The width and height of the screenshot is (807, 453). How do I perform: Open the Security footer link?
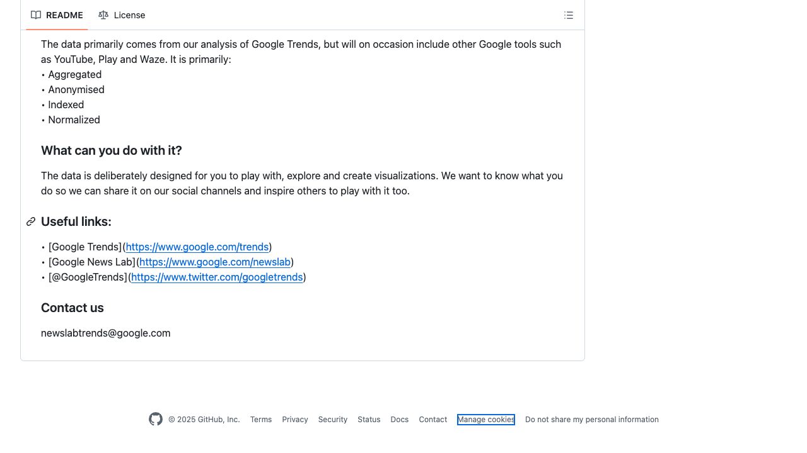(x=333, y=420)
